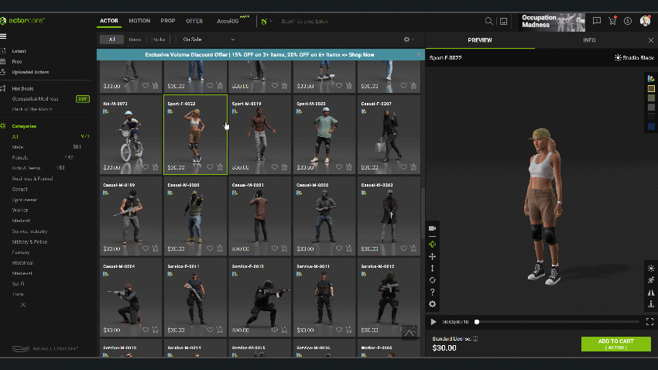The height and width of the screenshot is (370, 658).
Task: Expand the gear settings dropdown above grid
Action: point(408,39)
